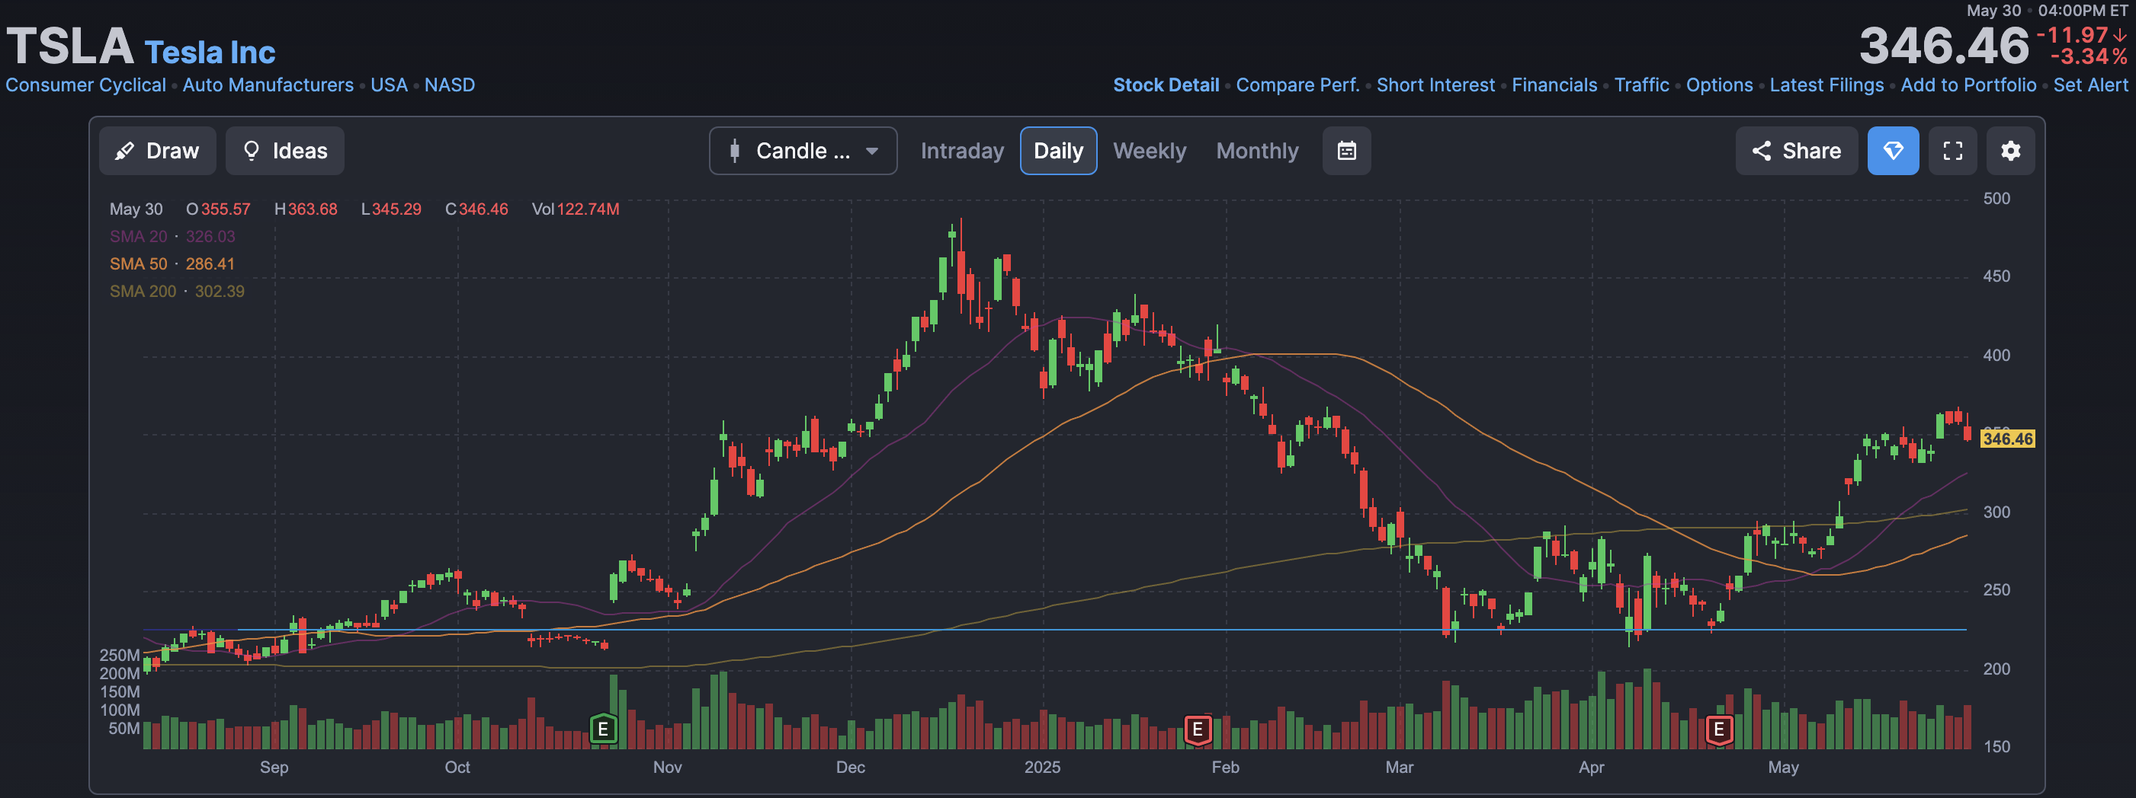The height and width of the screenshot is (798, 2136).
Task: Open Compare Perf. page
Action: pos(1297,85)
